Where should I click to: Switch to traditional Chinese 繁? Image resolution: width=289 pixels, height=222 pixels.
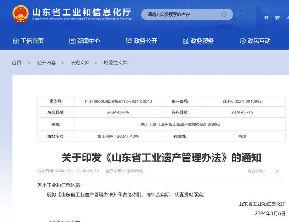[x=277, y=18]
